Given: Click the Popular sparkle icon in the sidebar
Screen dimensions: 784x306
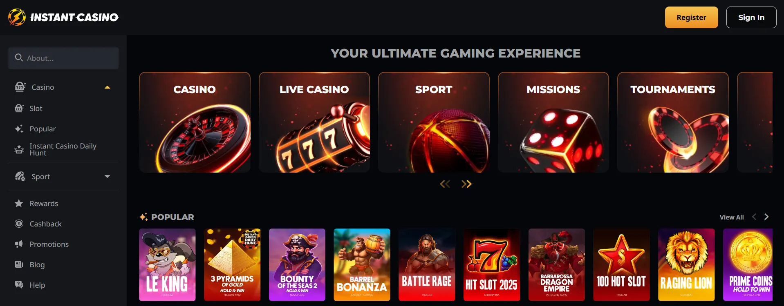Looking at the screenshot, I should click(x=19, y=129).
